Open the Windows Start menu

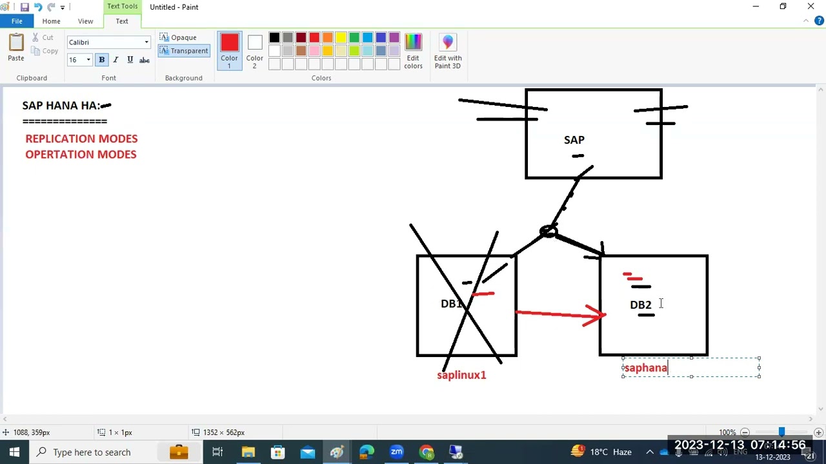(14, 452)
